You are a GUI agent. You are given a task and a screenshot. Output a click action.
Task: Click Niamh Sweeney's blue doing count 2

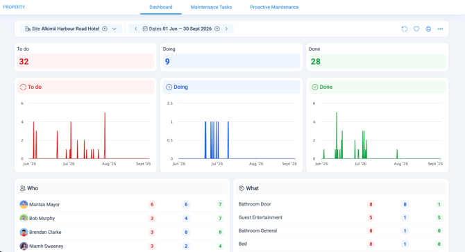[186, 246]
